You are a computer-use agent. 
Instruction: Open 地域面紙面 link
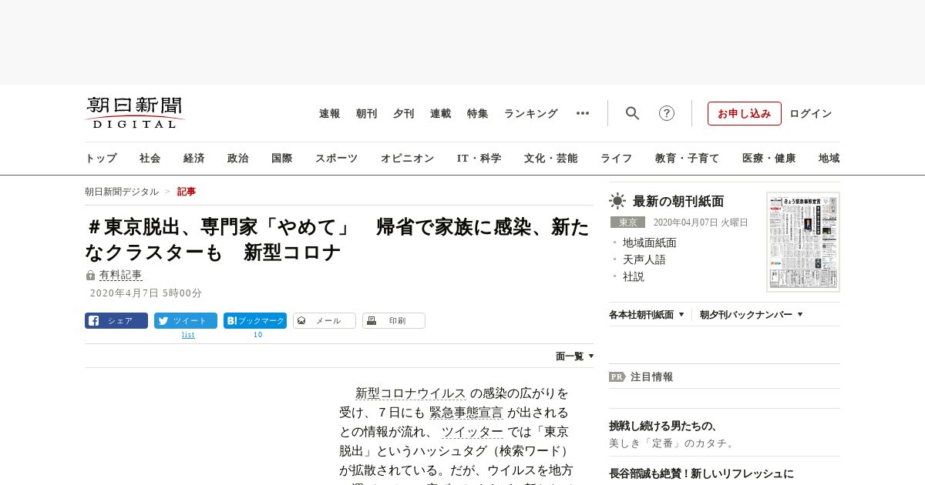pyautogui.click(x=650, y=242)
